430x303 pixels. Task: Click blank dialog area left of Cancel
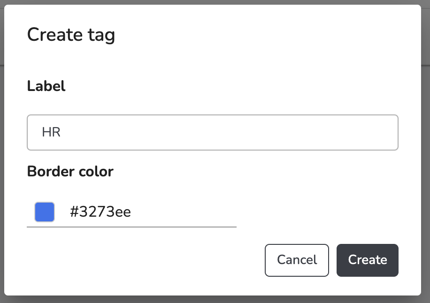tap(141, 260)
